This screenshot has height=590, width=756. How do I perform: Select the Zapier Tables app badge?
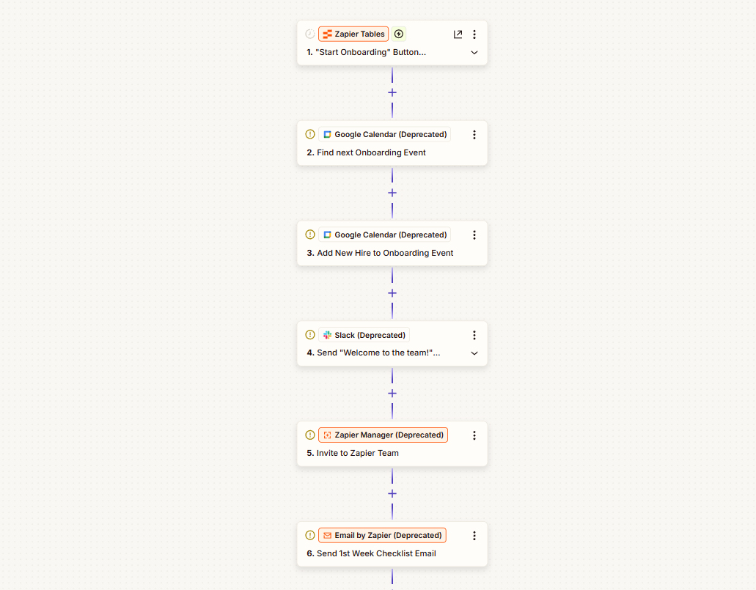(353, 34)
